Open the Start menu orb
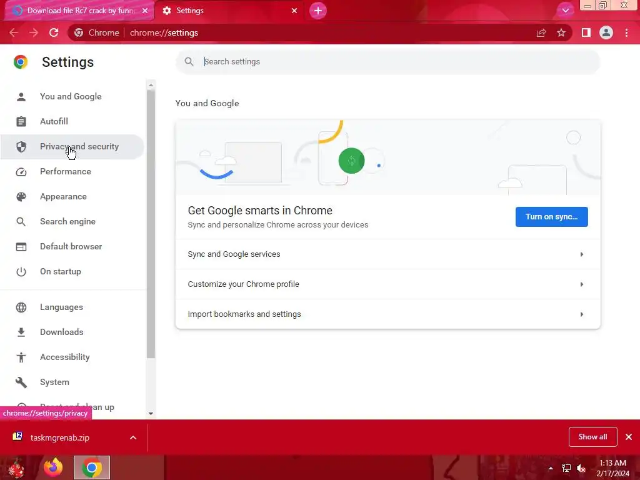 pyautogui.click(x=16, y=469)
